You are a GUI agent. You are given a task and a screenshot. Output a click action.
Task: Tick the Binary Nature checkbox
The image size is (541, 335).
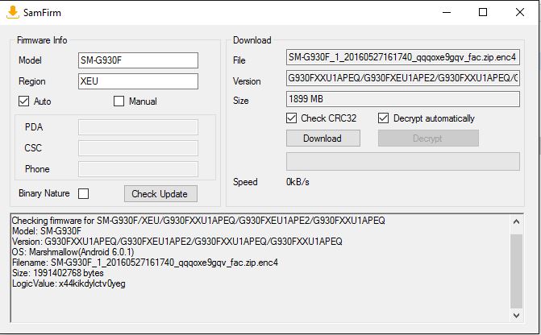coord(84,194)
